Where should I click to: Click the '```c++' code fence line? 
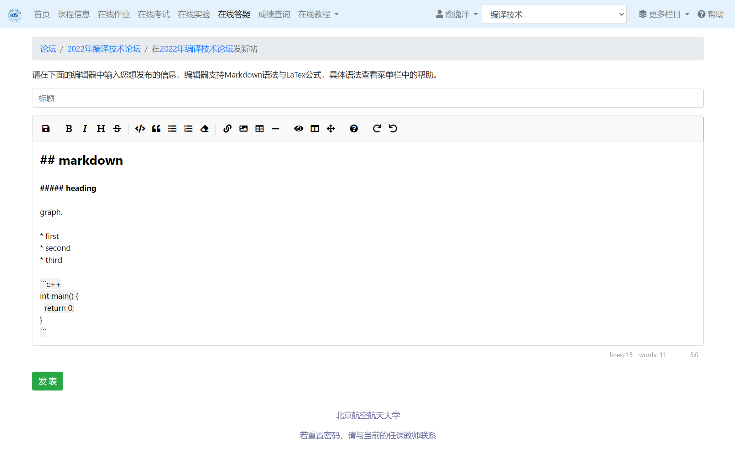click(50, 284)
